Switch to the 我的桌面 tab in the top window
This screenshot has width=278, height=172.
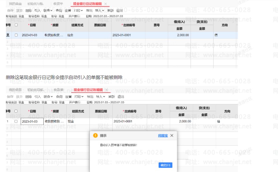click(15, 4)
